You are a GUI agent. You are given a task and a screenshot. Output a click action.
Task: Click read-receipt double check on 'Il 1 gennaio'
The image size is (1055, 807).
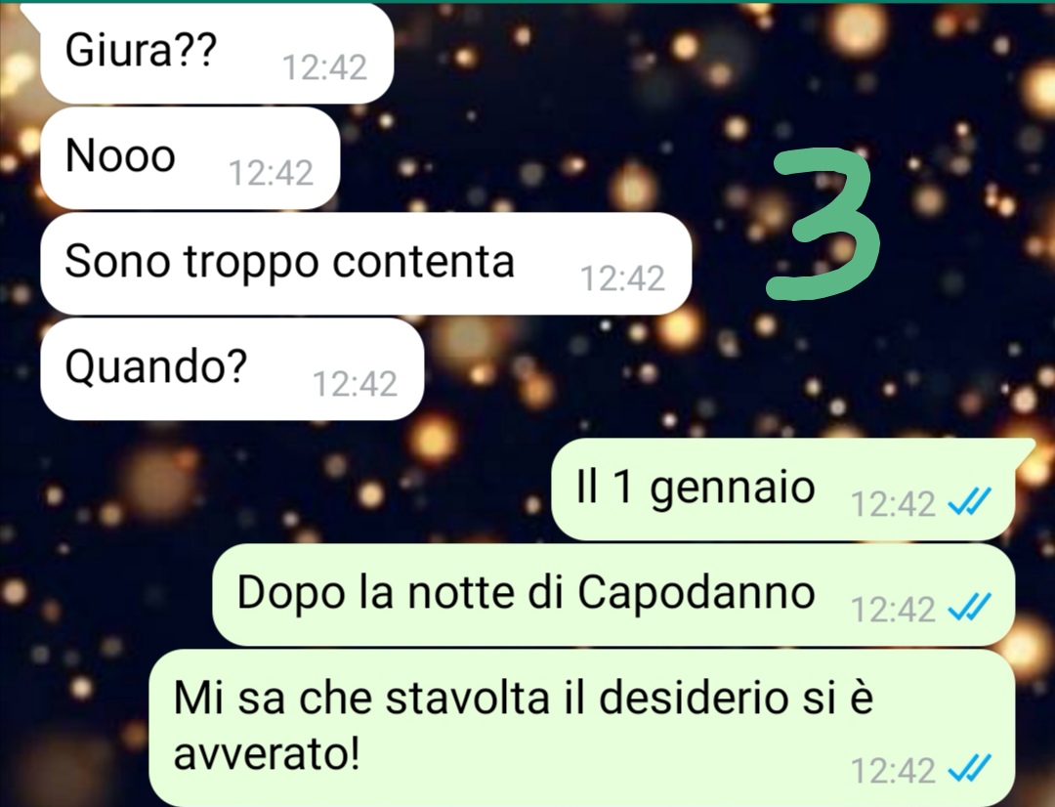tap(969, 502)
